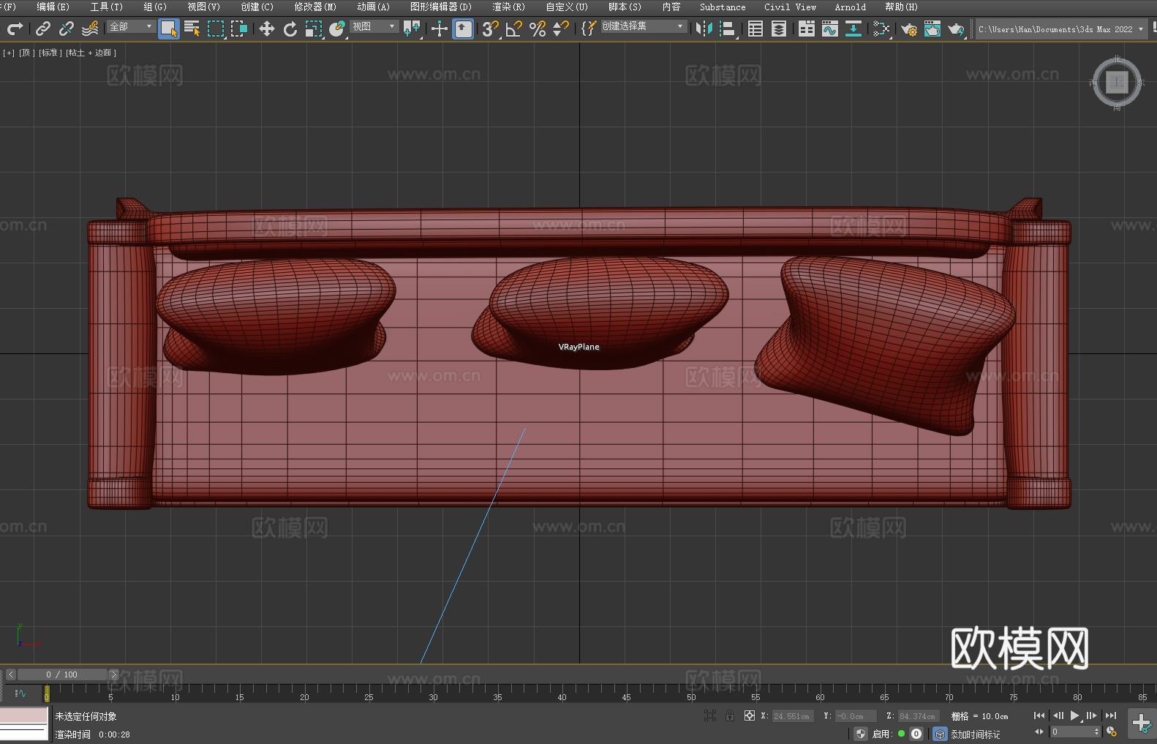Screen dimensions: 1157x744
Task: Select the Scale tool
Action: pyautogui.click(x=314, y=29)
